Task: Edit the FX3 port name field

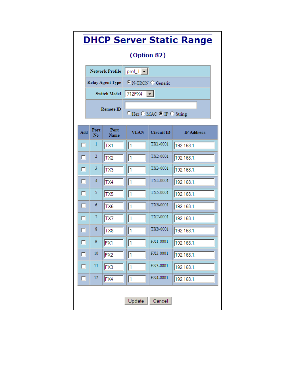Action: (x=114, y=267)
